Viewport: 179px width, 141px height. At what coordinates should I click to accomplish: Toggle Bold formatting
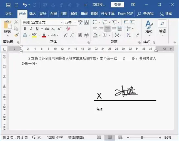pyautogui.click(x=25, y=28)
